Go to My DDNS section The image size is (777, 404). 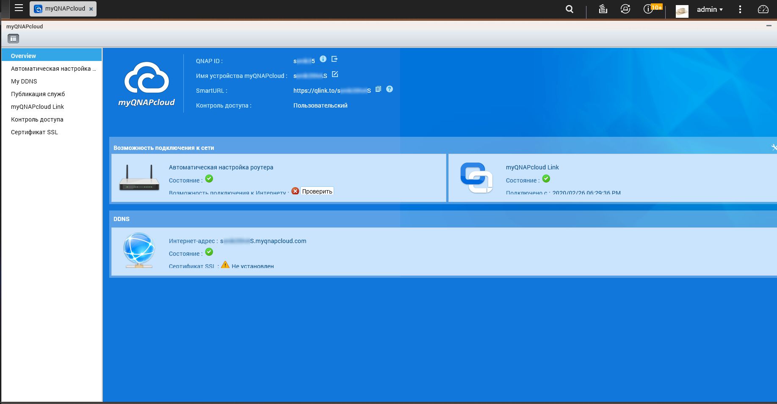pyautogui.click(x=52, y=81)
